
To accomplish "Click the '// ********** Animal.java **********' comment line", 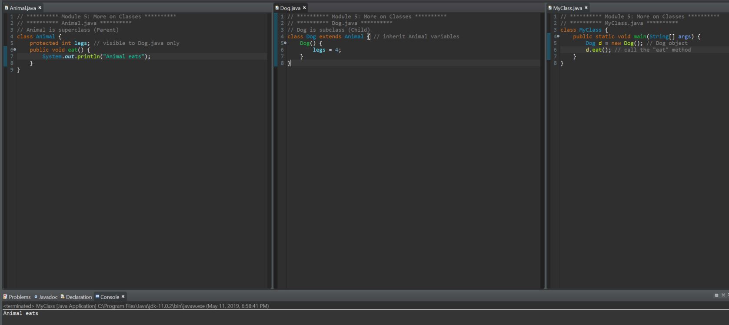I will click(74, 23).
